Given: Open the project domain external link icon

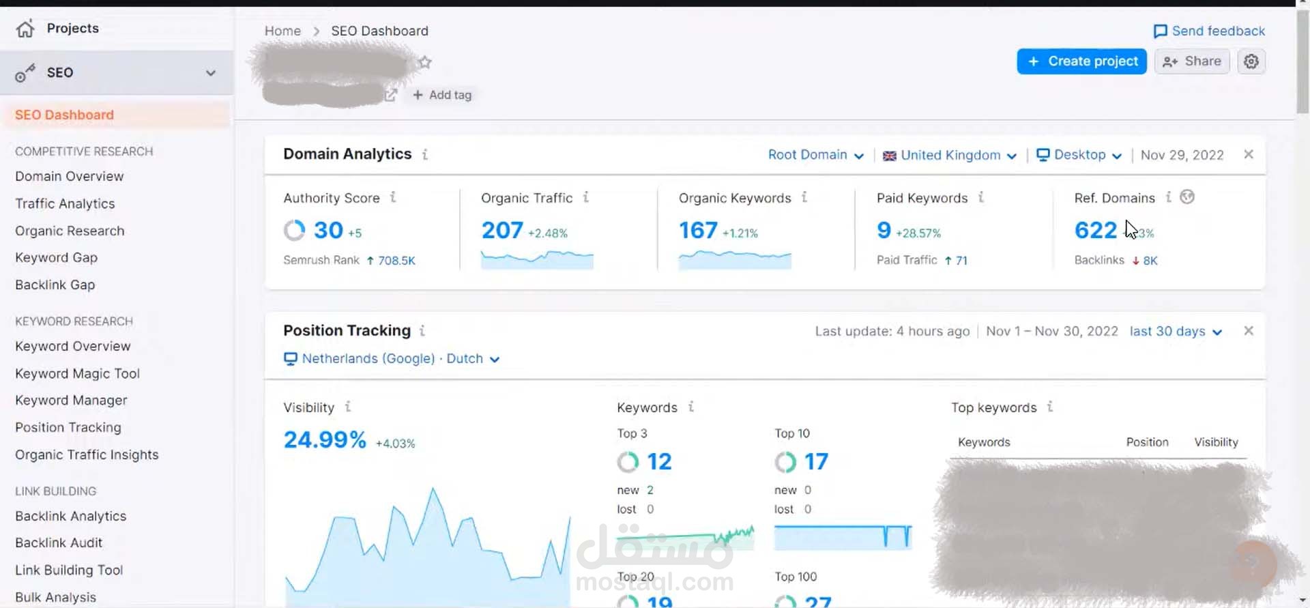Looking at the screenshot, I should [390, 95].
